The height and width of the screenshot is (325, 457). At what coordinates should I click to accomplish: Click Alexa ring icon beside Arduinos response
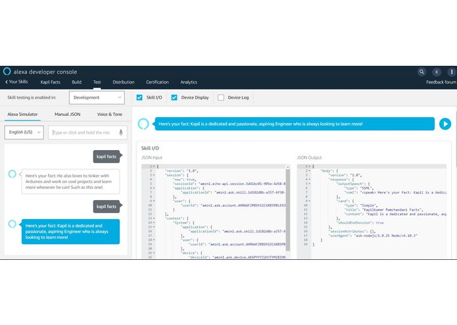pos(12,174)
